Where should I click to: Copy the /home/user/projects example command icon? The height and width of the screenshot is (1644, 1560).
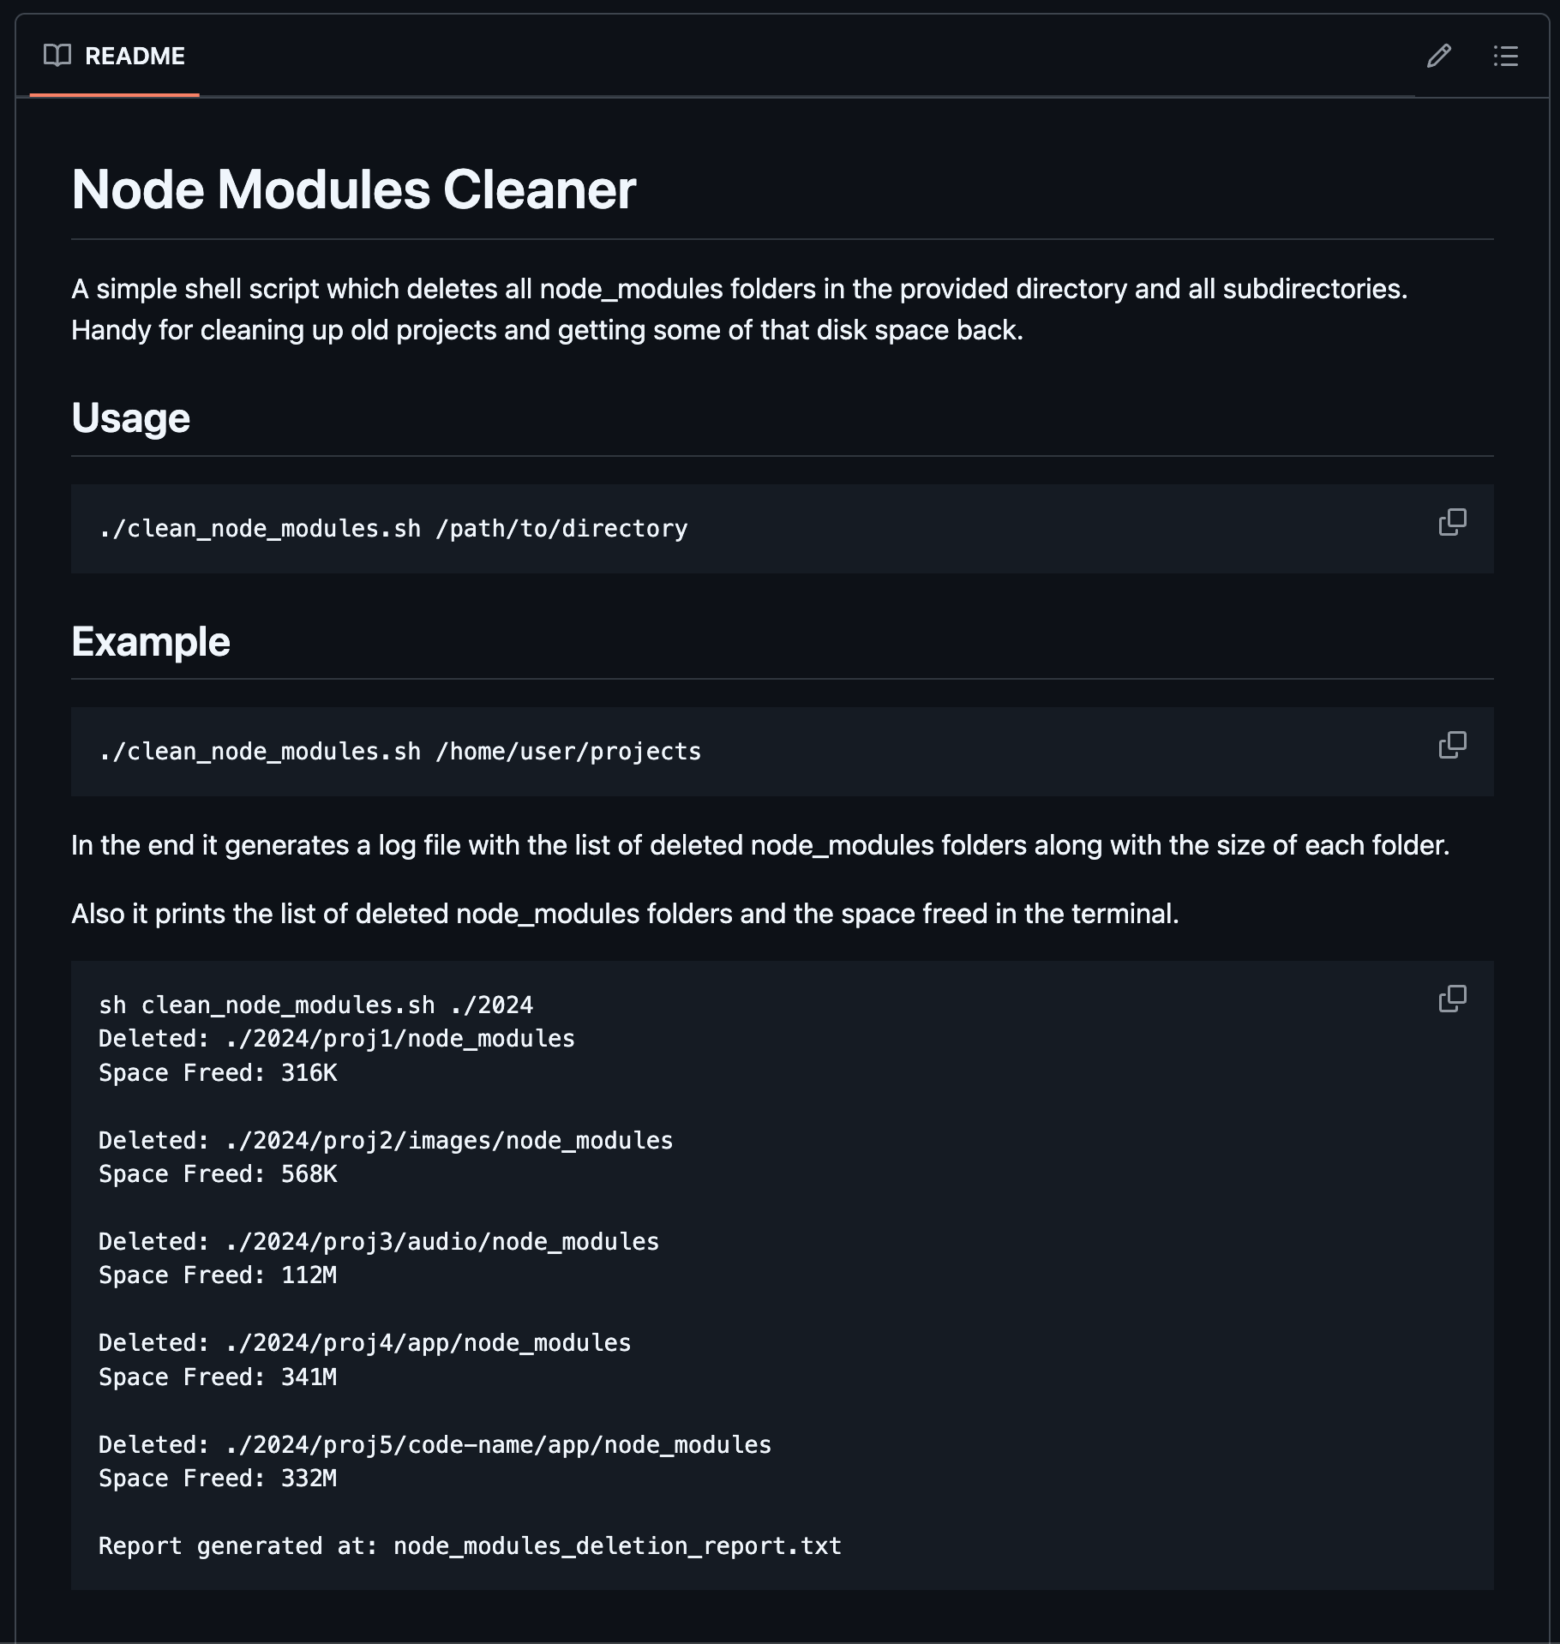coord(1452,745)
